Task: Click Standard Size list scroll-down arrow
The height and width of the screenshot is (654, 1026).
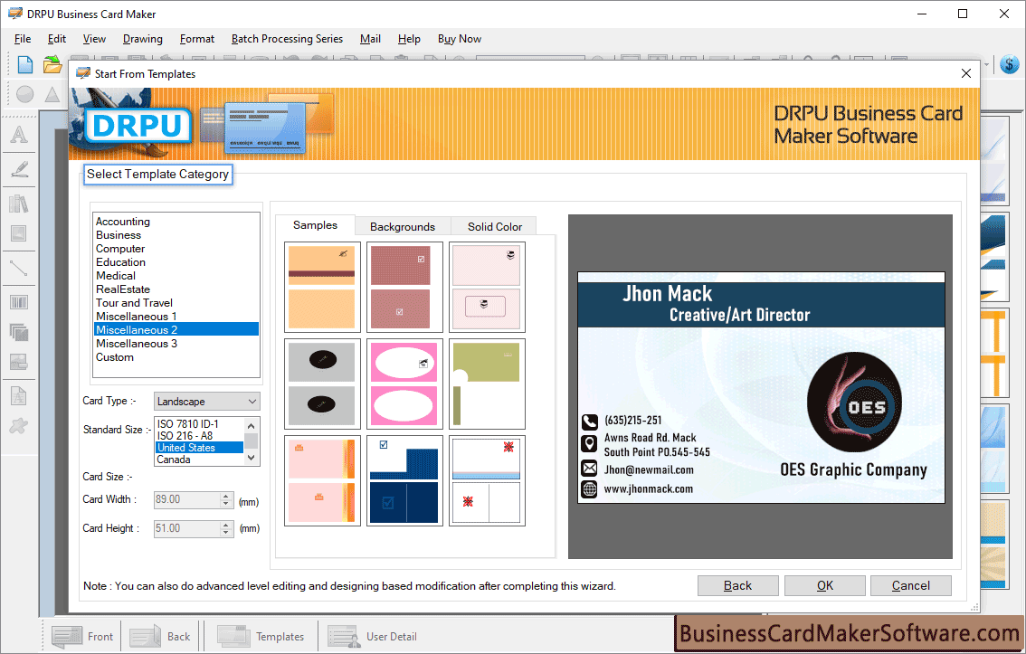Action: (252, 459)
